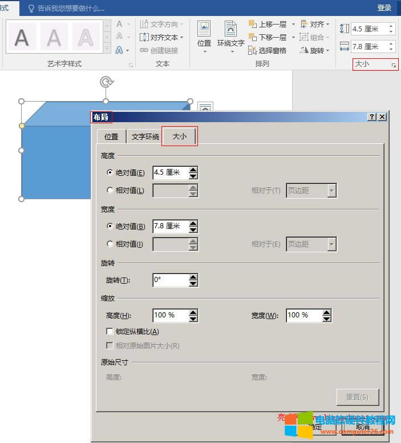Select height 绝对值(E) radio button
This screenshot has height=443, width=401.
(x=110, y=172)
